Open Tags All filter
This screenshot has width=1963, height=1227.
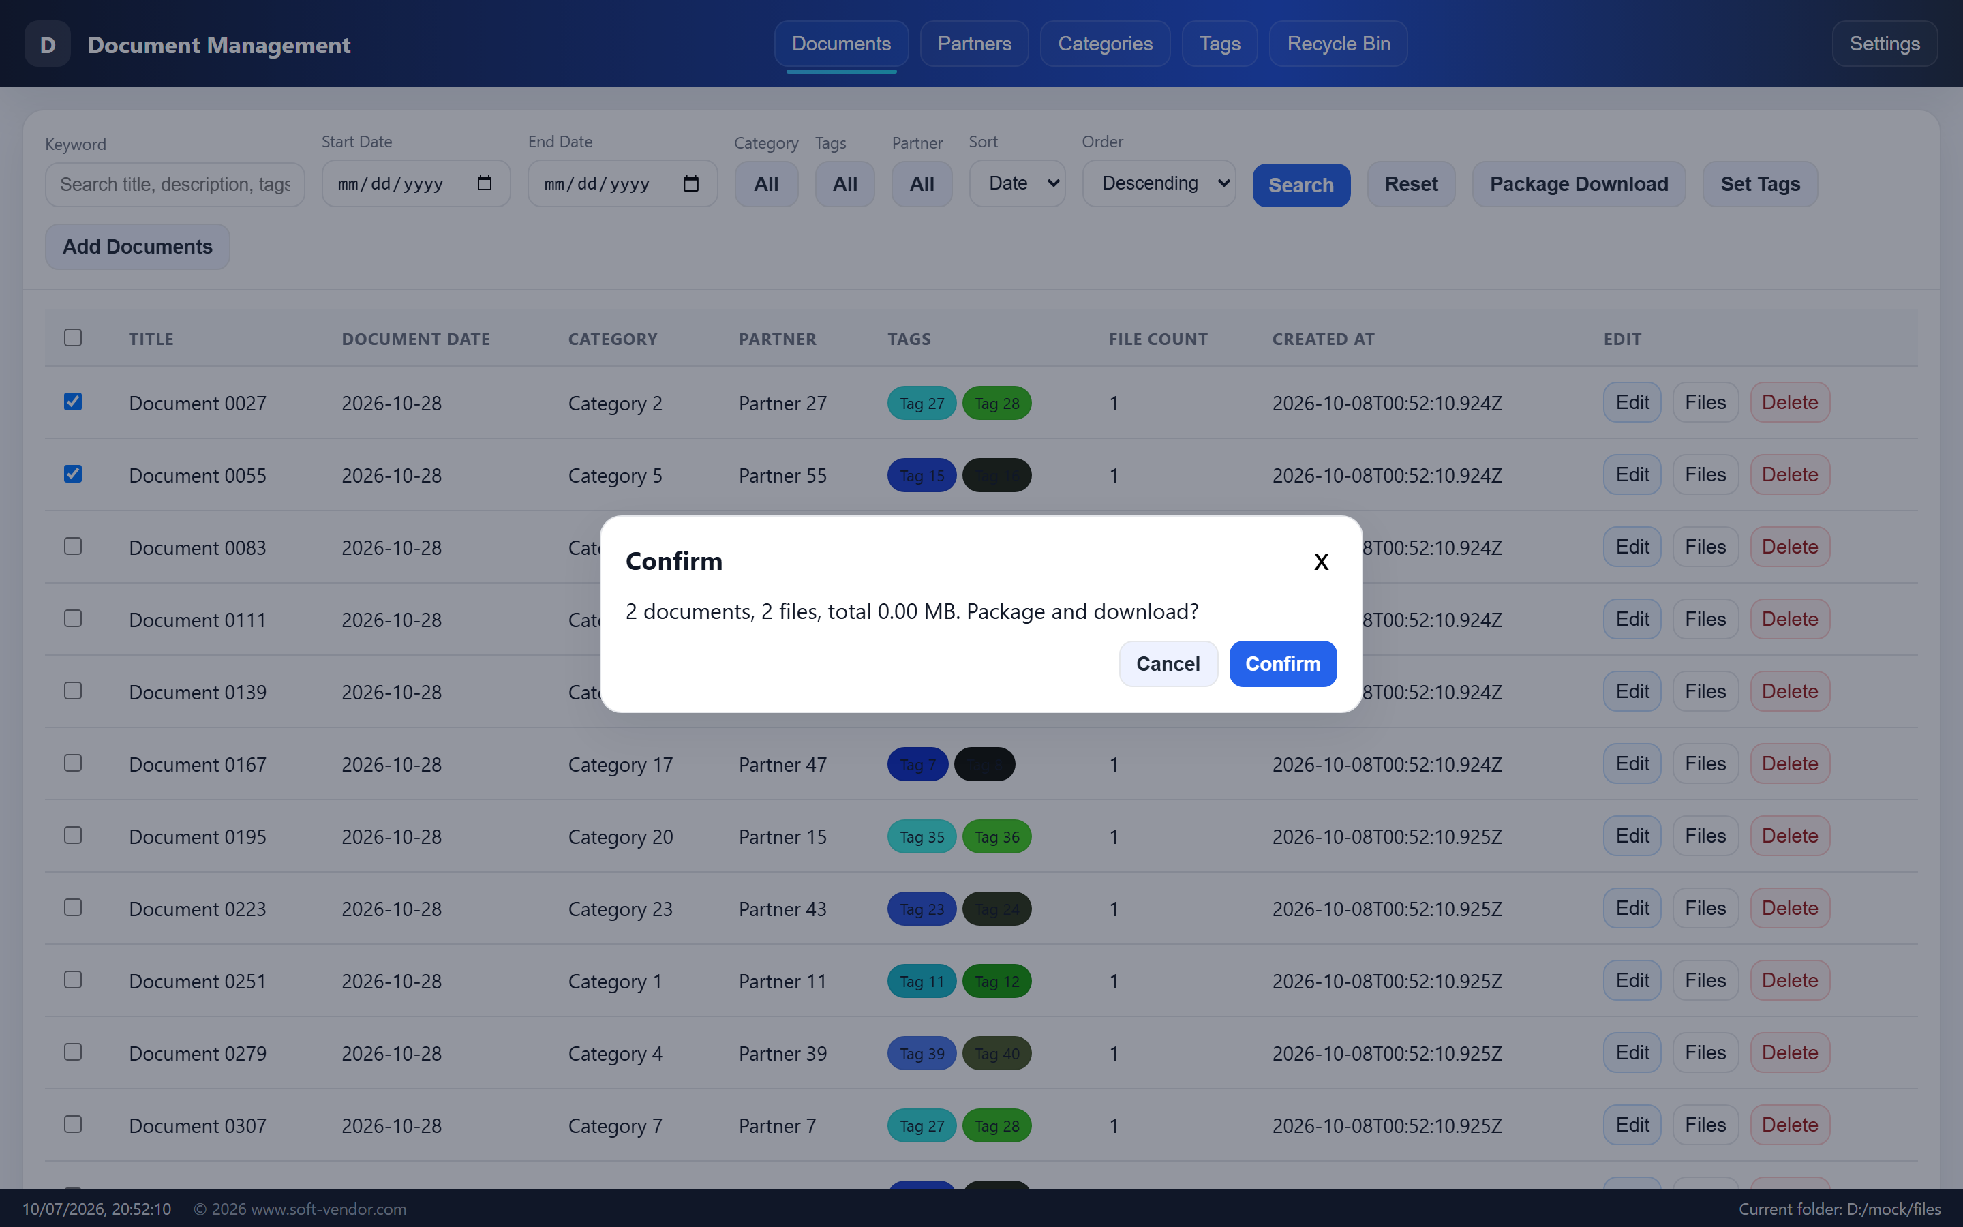point(844,184)
